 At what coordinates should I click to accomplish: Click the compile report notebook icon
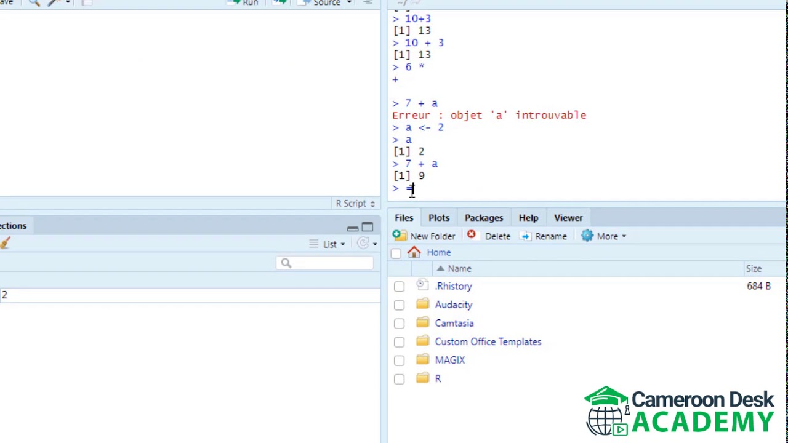click(x=86, y=2)
